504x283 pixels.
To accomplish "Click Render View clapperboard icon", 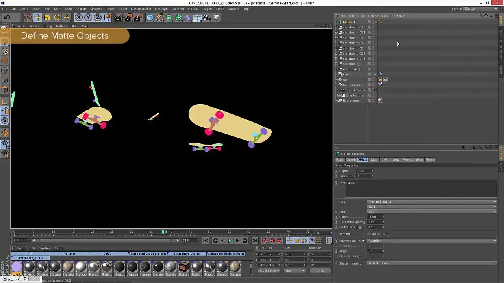I will 119,17.
